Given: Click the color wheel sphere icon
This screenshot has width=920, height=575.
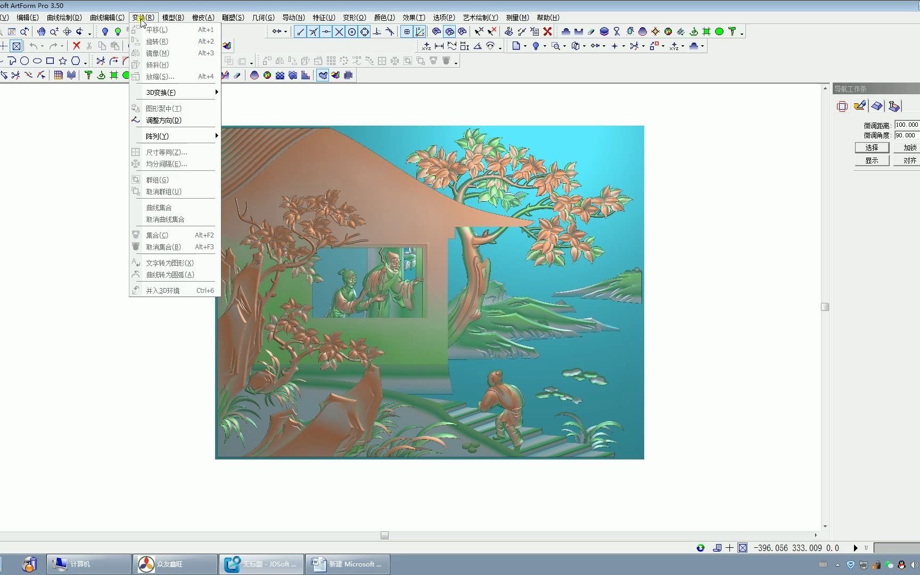Looking at the screenshot, I should (x=267, y=75).
